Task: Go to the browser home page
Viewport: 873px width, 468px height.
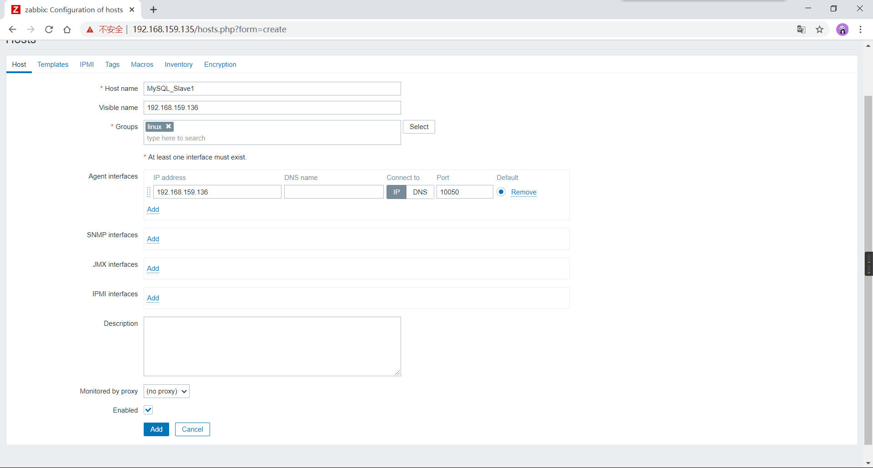Action: pos(67,30)
